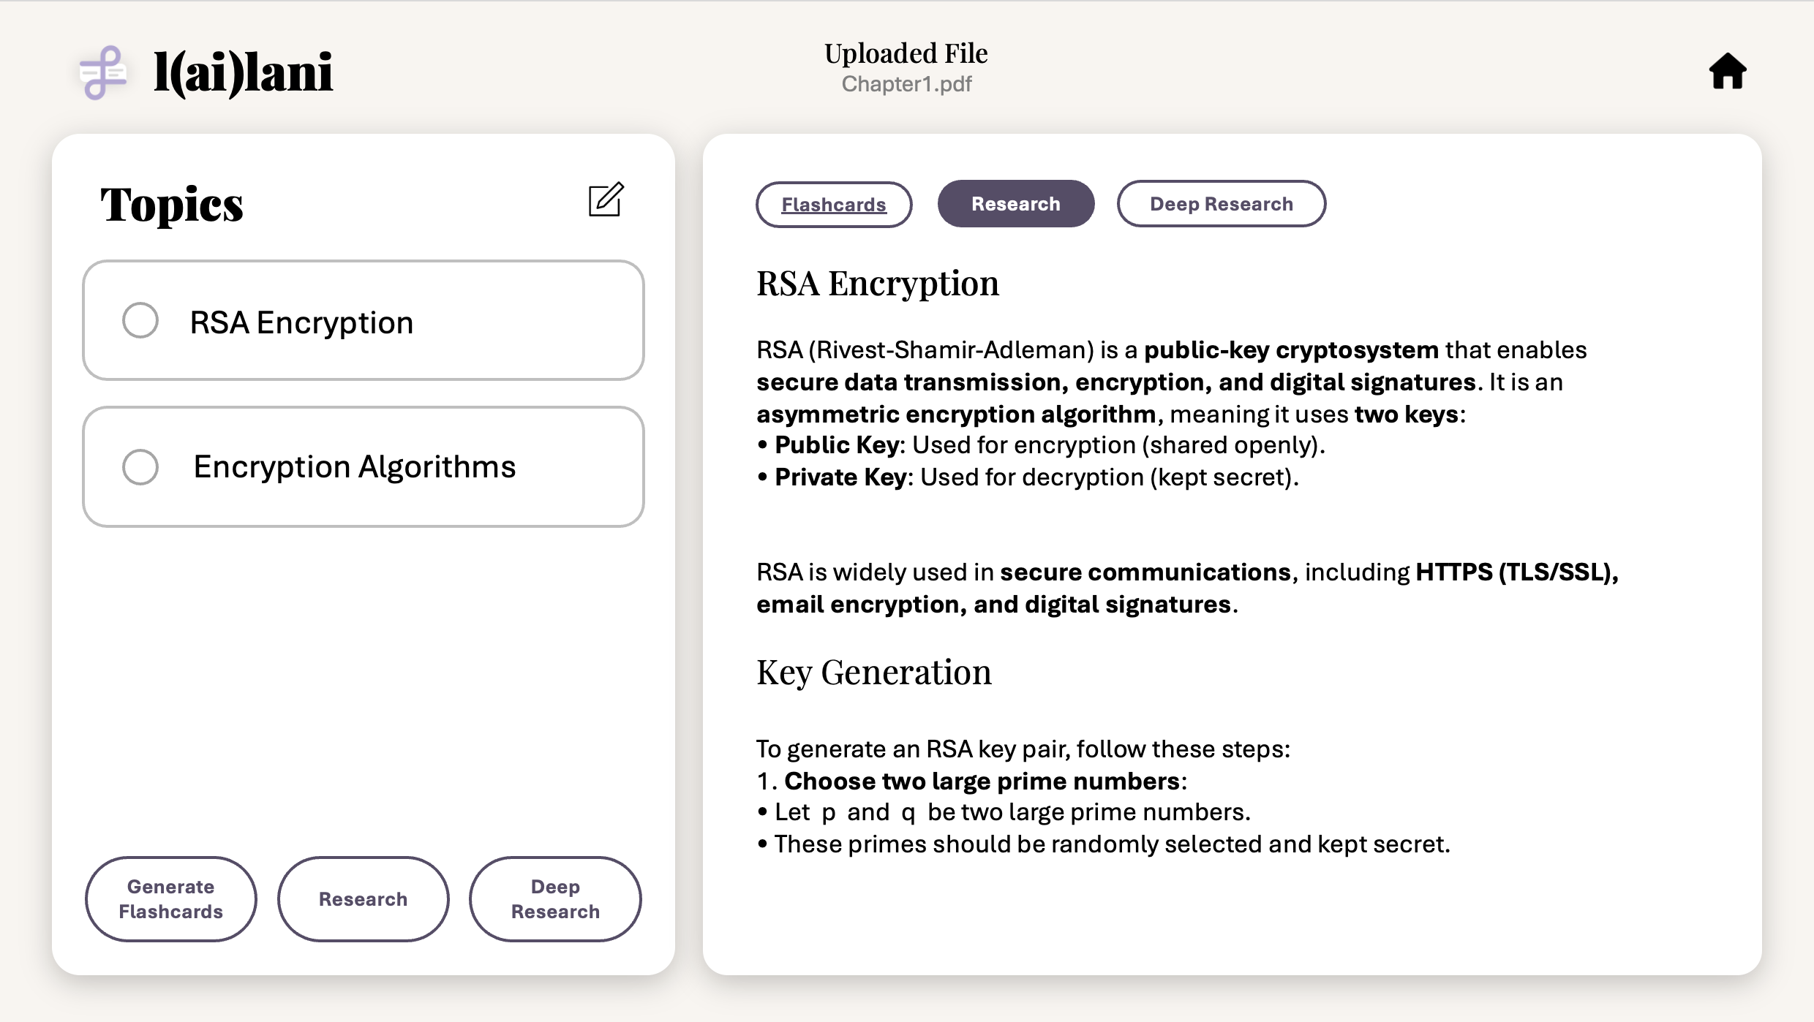Click the Key Generation section heading
This screenshot has height=1022, width=1814.
pyautogui.click(x=873, y=672)
